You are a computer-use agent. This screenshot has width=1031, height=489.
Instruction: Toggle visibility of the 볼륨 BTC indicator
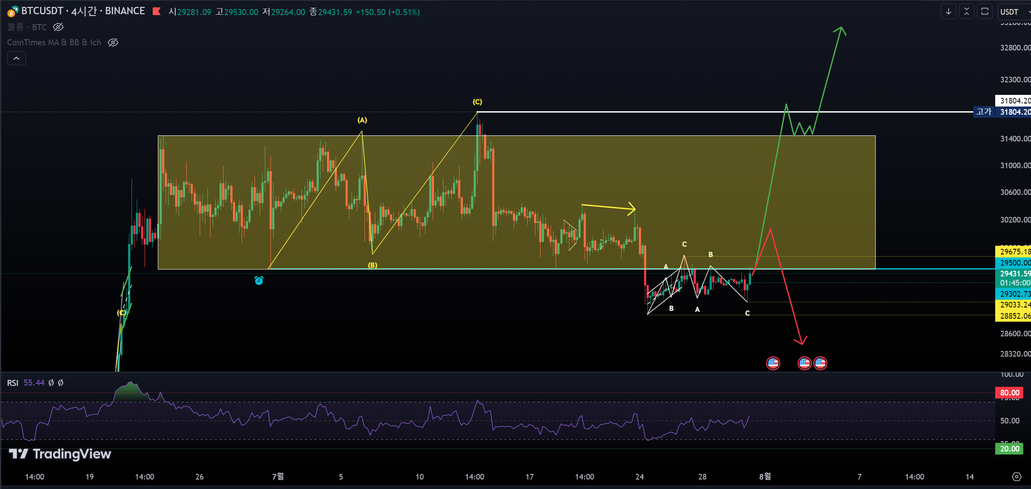click(58, 27)
